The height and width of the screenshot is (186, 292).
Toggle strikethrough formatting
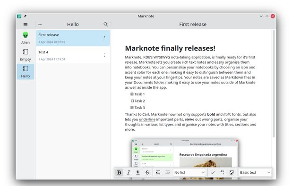(x=147, y=172)
